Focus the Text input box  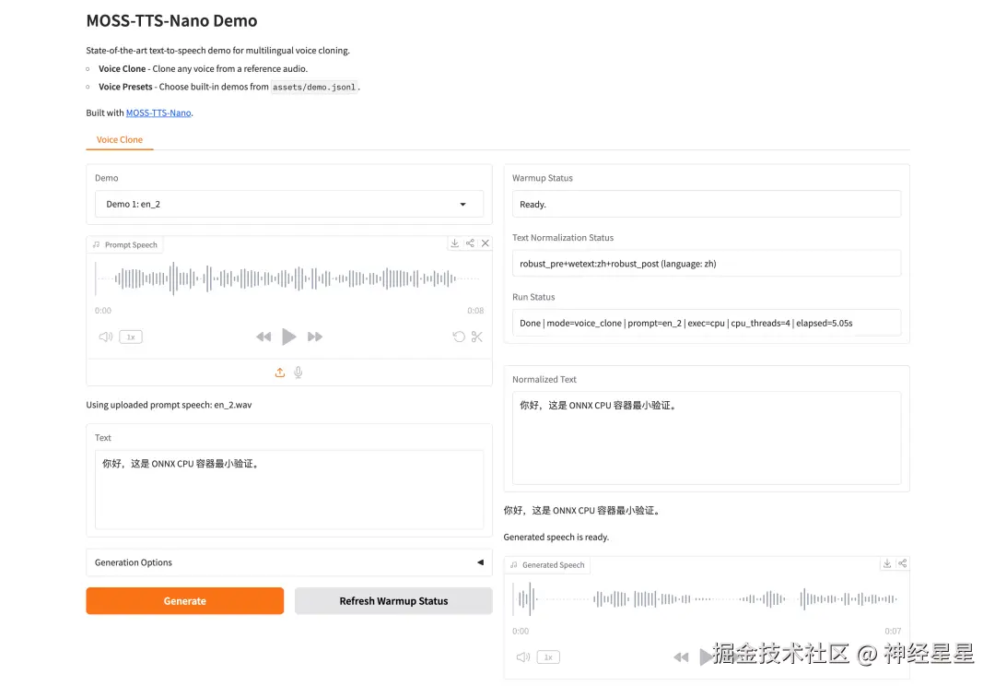pyautogui.click(x=288, y=490)
